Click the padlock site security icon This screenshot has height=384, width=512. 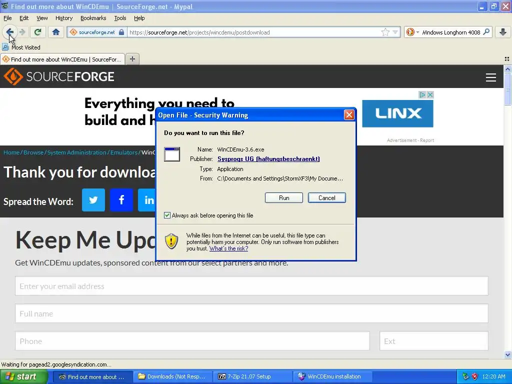tap(121, 32)
